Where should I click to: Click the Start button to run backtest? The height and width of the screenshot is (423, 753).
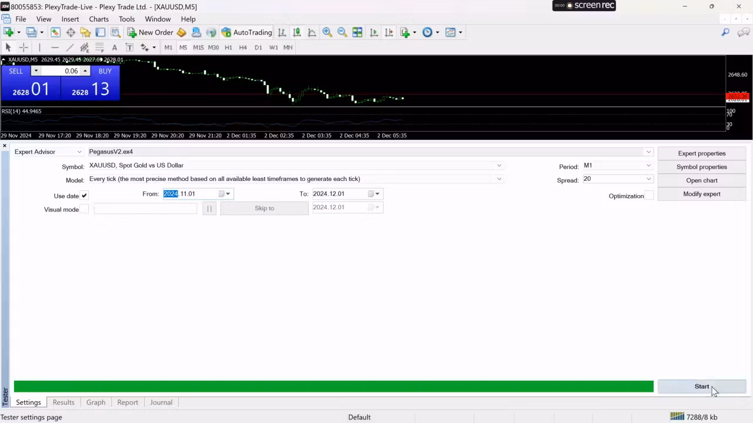click(x=701, y=386)
